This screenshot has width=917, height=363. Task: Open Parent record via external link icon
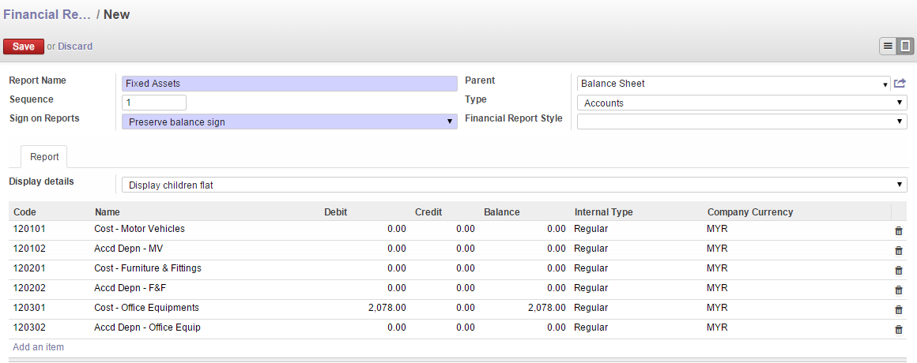(900, 84)
